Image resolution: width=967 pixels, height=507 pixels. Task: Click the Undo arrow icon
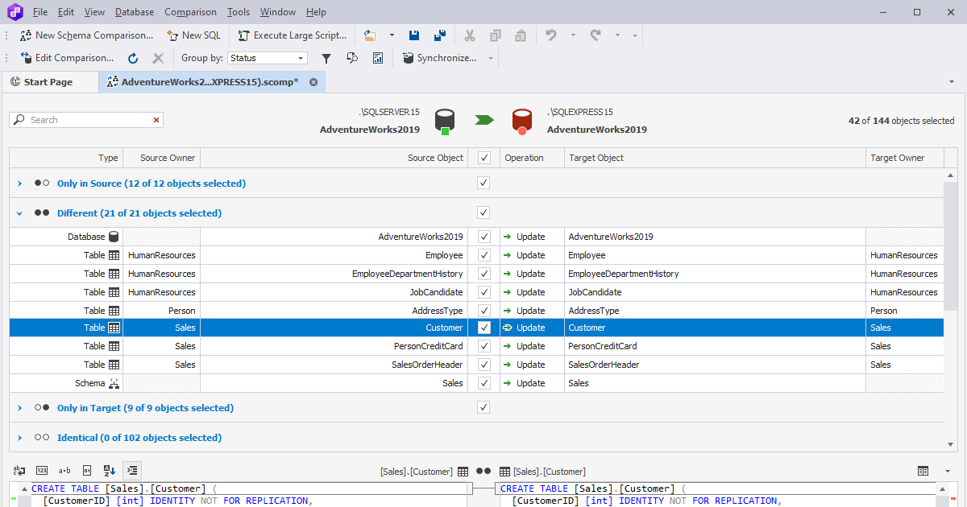coord(552,35)
